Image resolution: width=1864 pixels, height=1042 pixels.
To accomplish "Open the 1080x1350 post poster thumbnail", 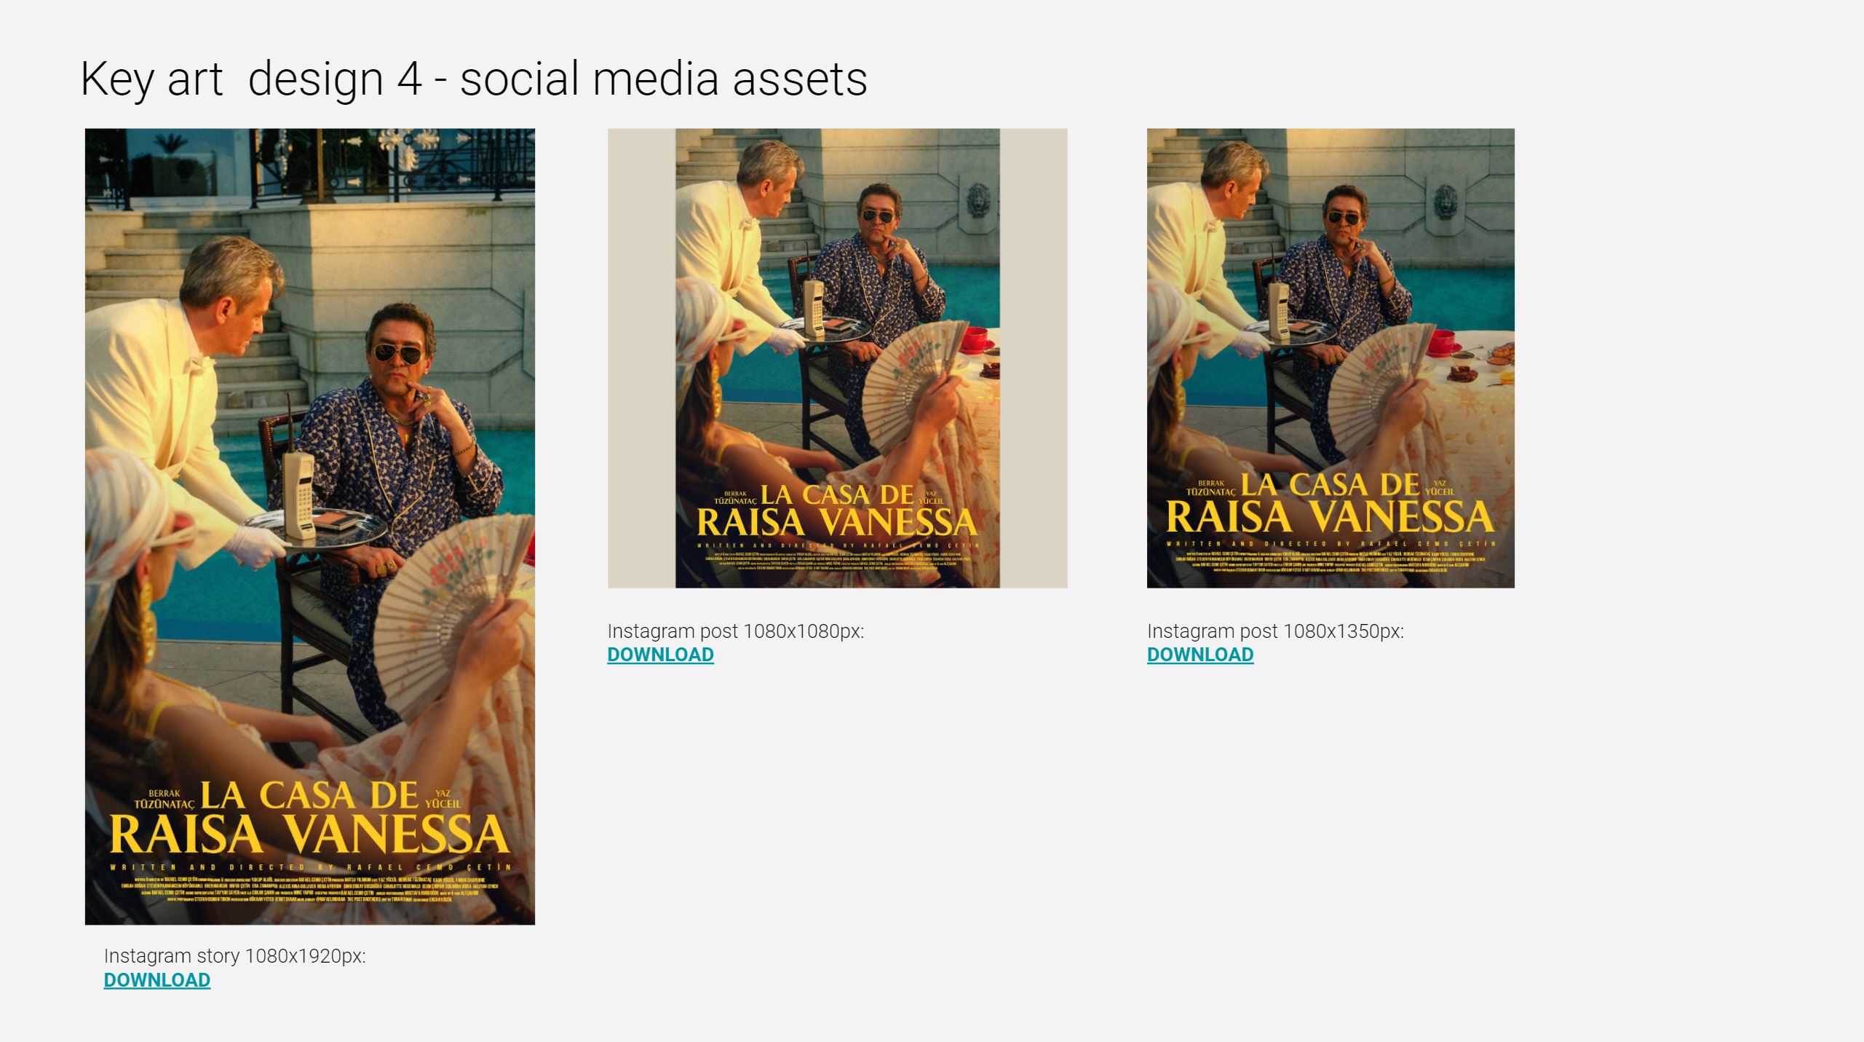I will [1330, 358].
